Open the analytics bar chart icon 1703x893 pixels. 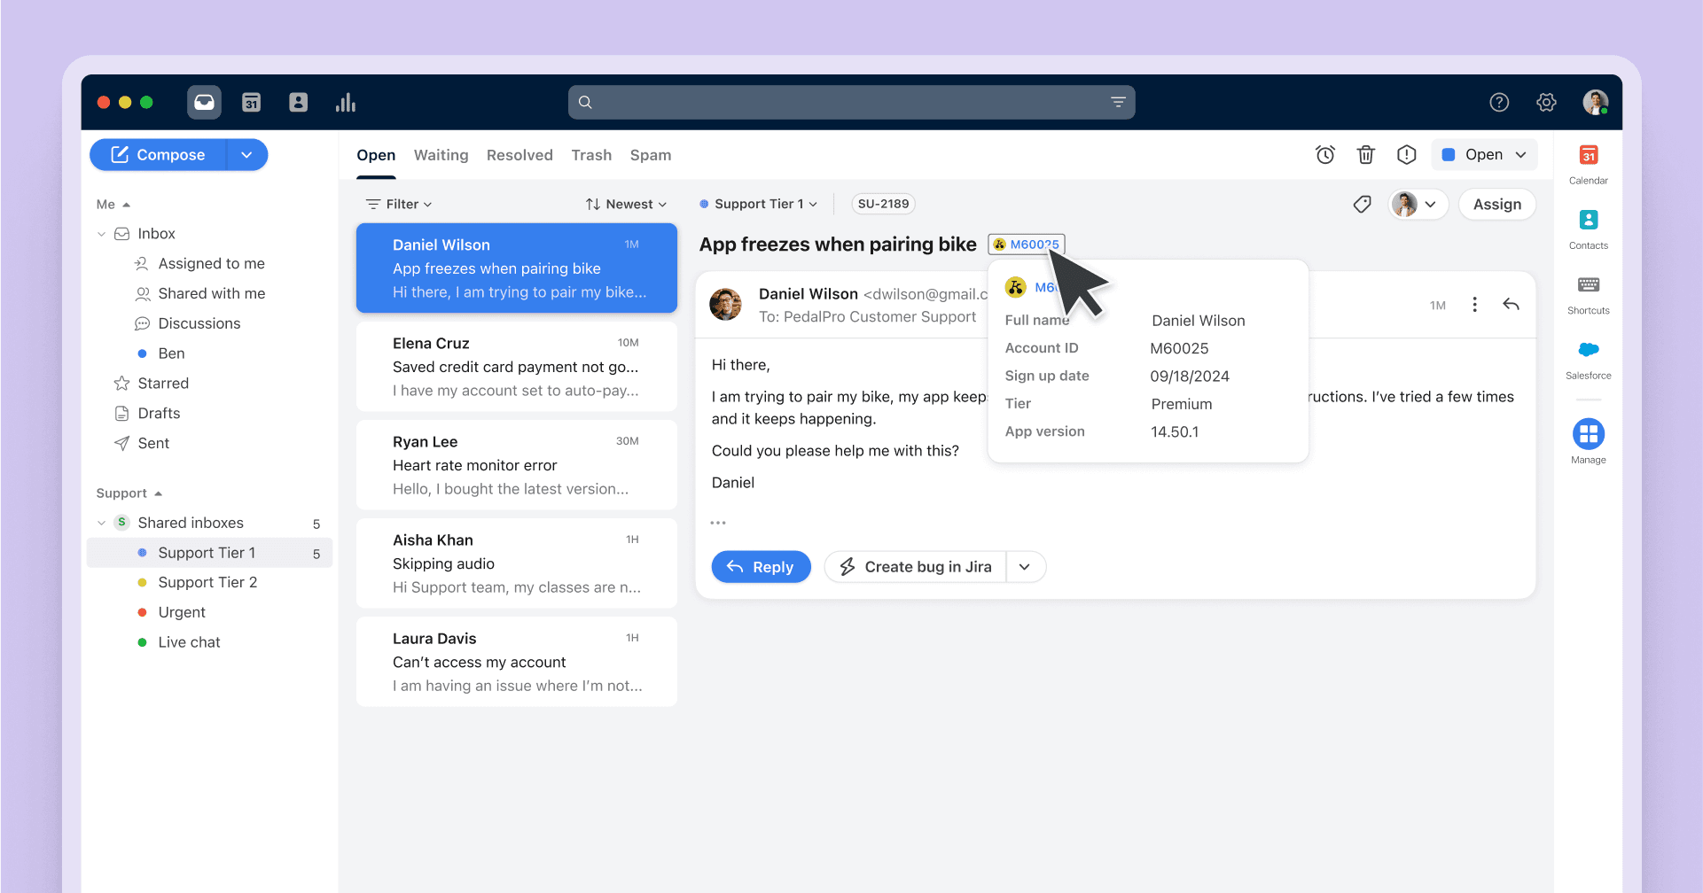[345, 103]
